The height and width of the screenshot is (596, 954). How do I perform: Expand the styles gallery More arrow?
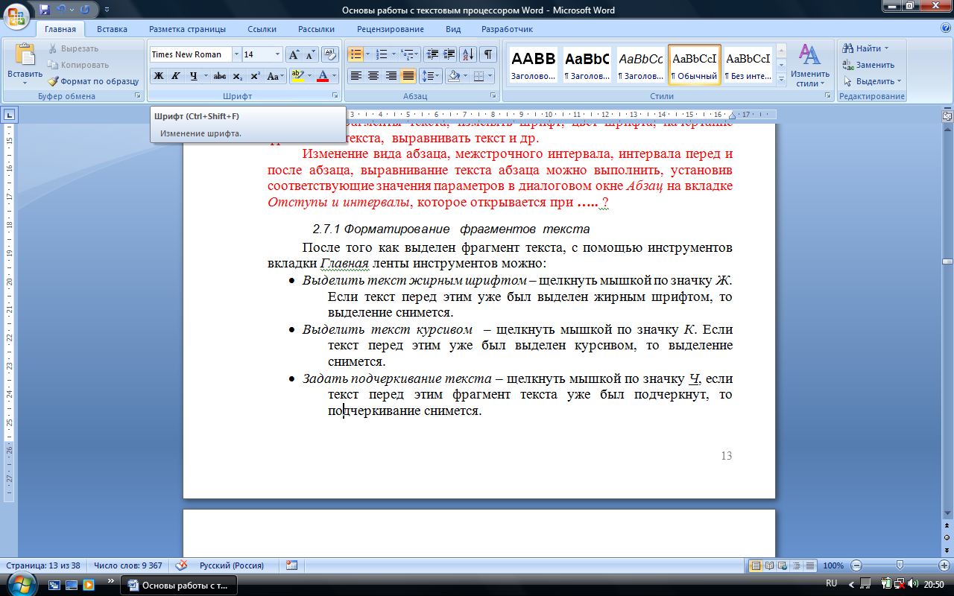781,79
